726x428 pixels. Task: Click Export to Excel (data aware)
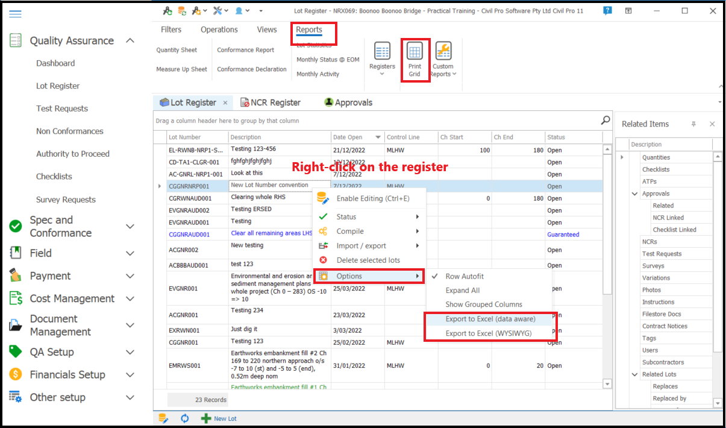(490, 319)
